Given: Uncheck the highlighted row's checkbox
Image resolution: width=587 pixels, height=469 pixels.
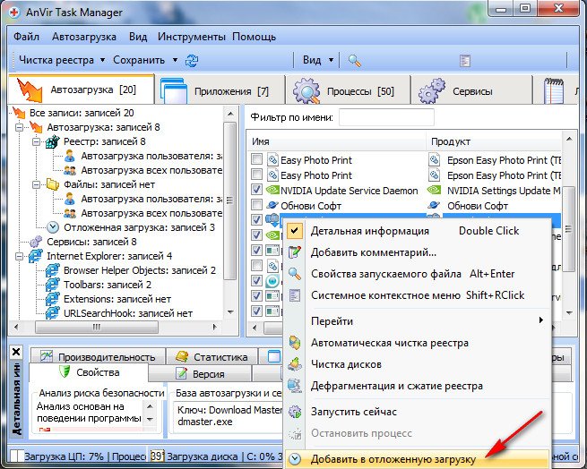Looking at the screenshot, I should 256,220.
